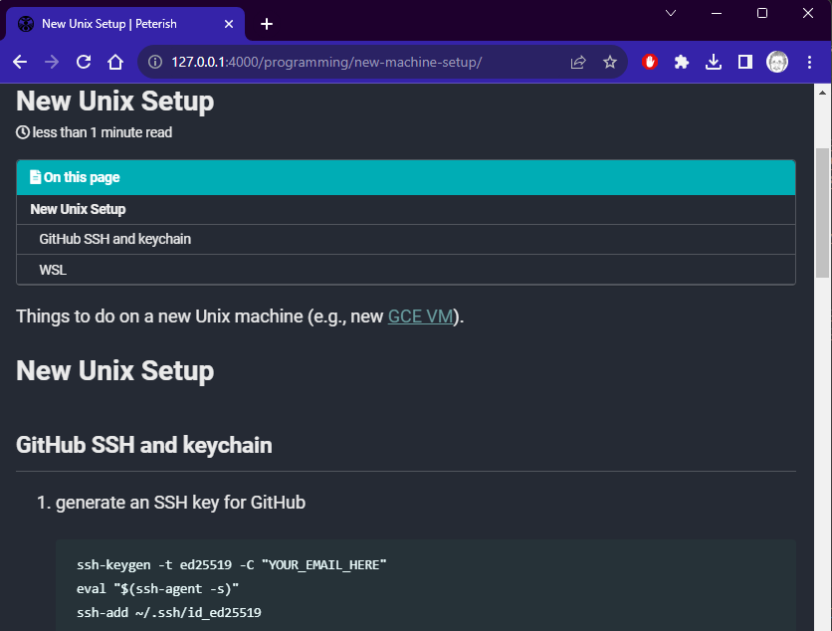Click the generate an SSH key step text
832x631 pixels.
tap(180, 502)
